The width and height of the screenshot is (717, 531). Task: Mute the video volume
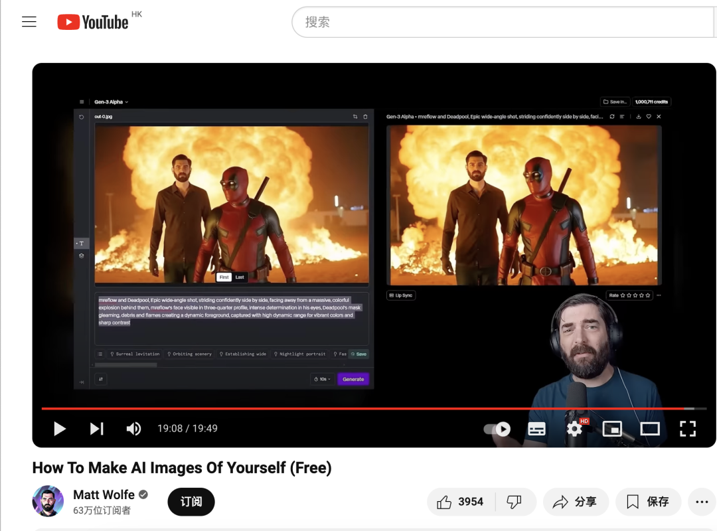133,429
